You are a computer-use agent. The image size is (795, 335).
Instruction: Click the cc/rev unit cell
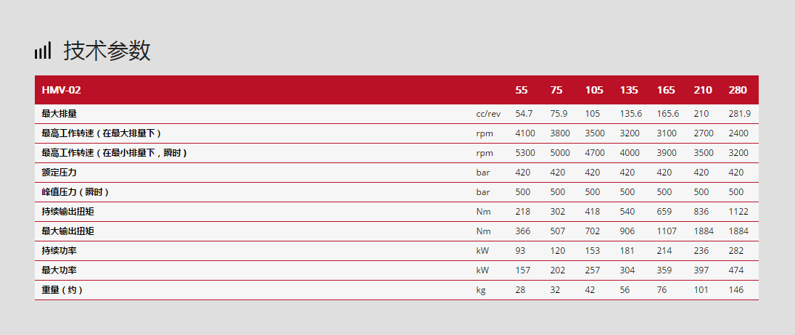(x=488, y=114)
